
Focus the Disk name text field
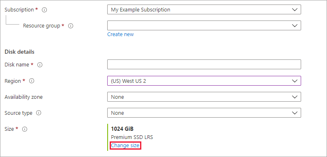click(x=204, y=64)
